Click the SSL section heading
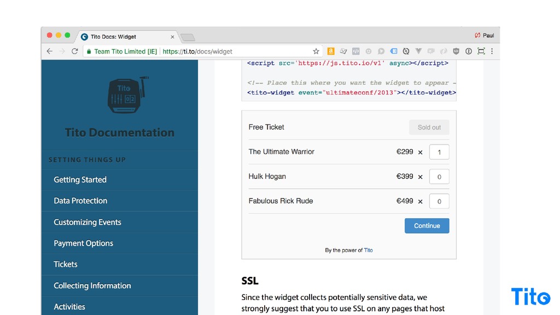560x315 pixels. [x=249, y=281]
